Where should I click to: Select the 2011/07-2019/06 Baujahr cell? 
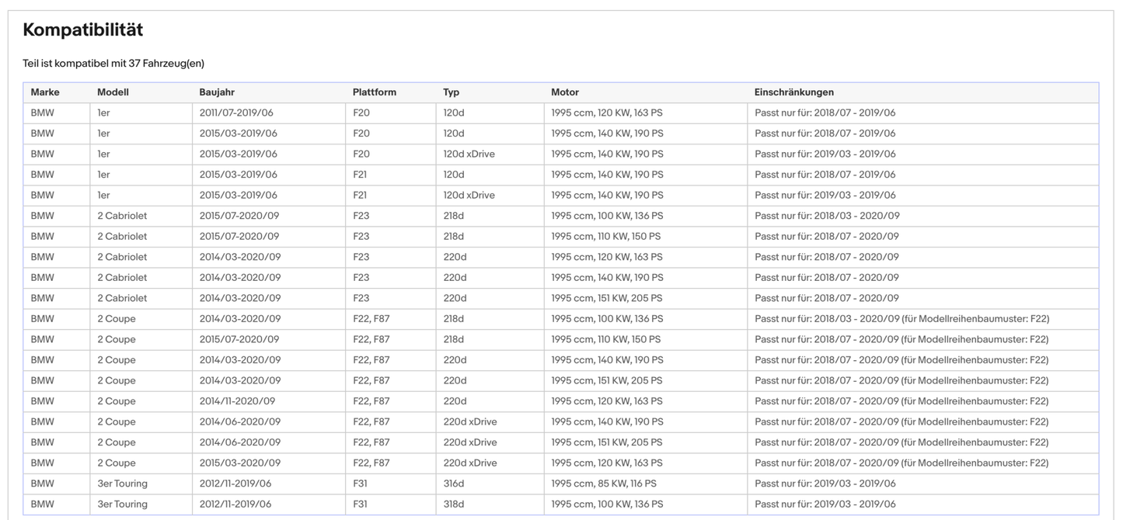pos(236,113)
